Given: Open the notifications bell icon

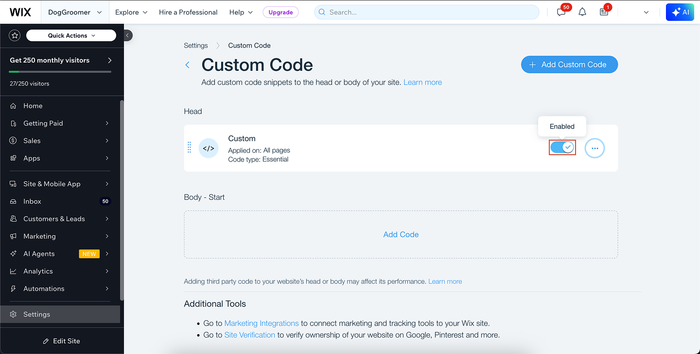Looking at the screenshot, I should 582,12.
